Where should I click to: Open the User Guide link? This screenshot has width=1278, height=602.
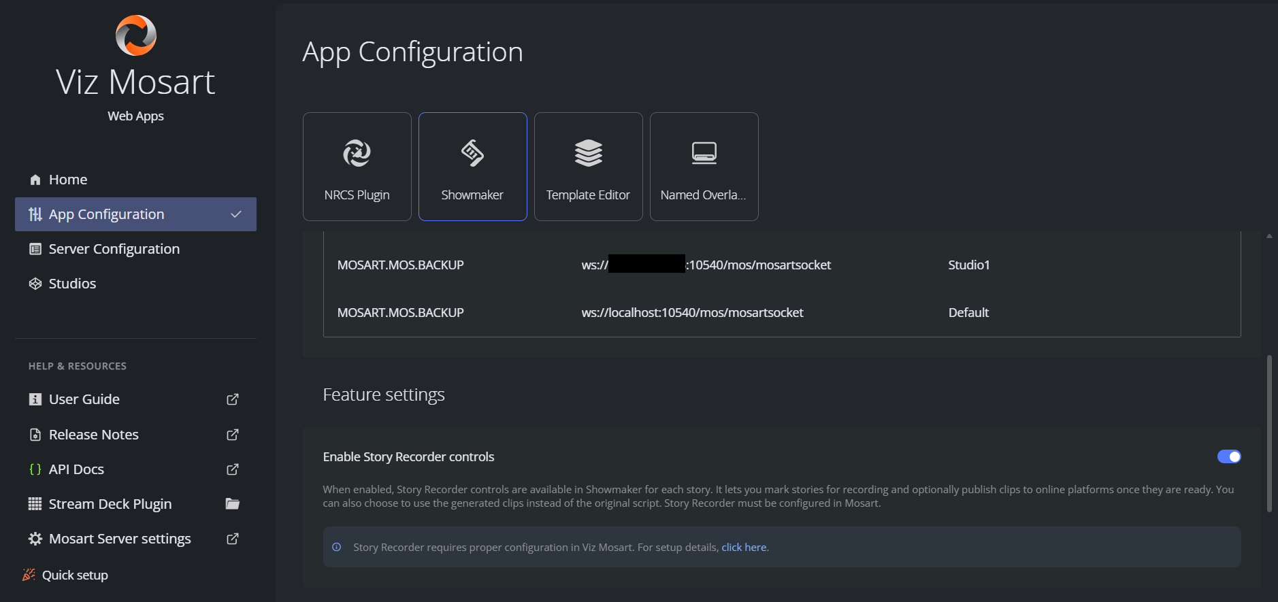pyautogui.click(x=135, y=399)
